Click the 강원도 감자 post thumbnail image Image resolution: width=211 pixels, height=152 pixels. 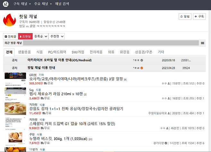pos(15,109)
